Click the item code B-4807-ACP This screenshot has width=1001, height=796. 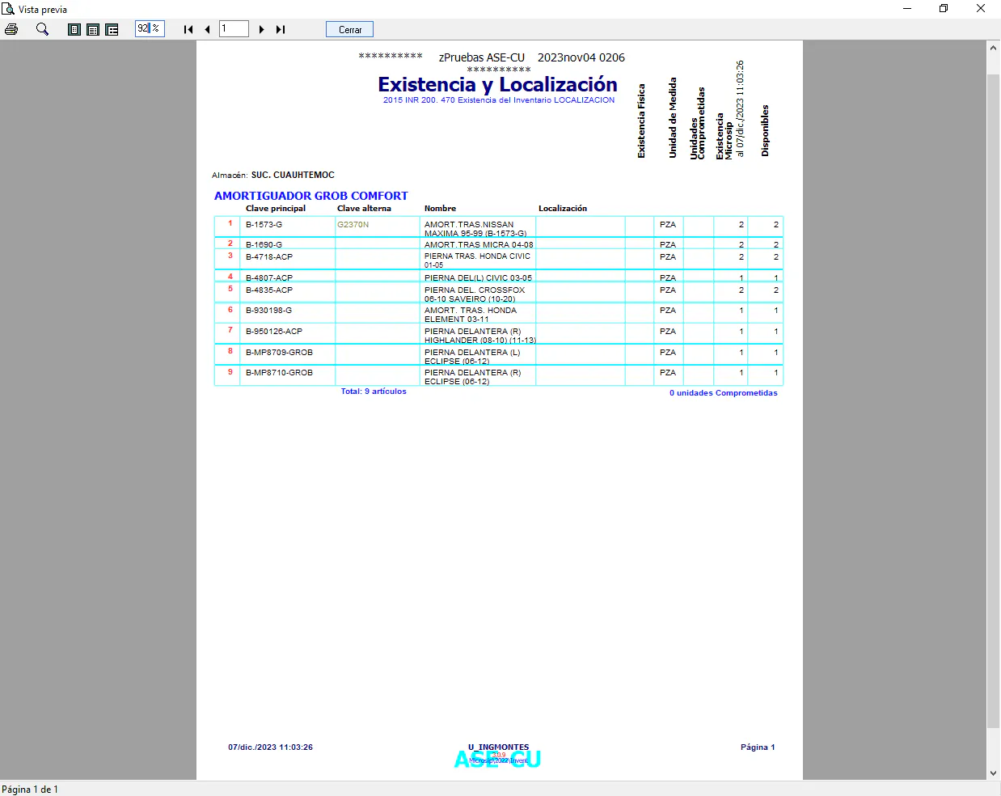[x=269, y=277]
